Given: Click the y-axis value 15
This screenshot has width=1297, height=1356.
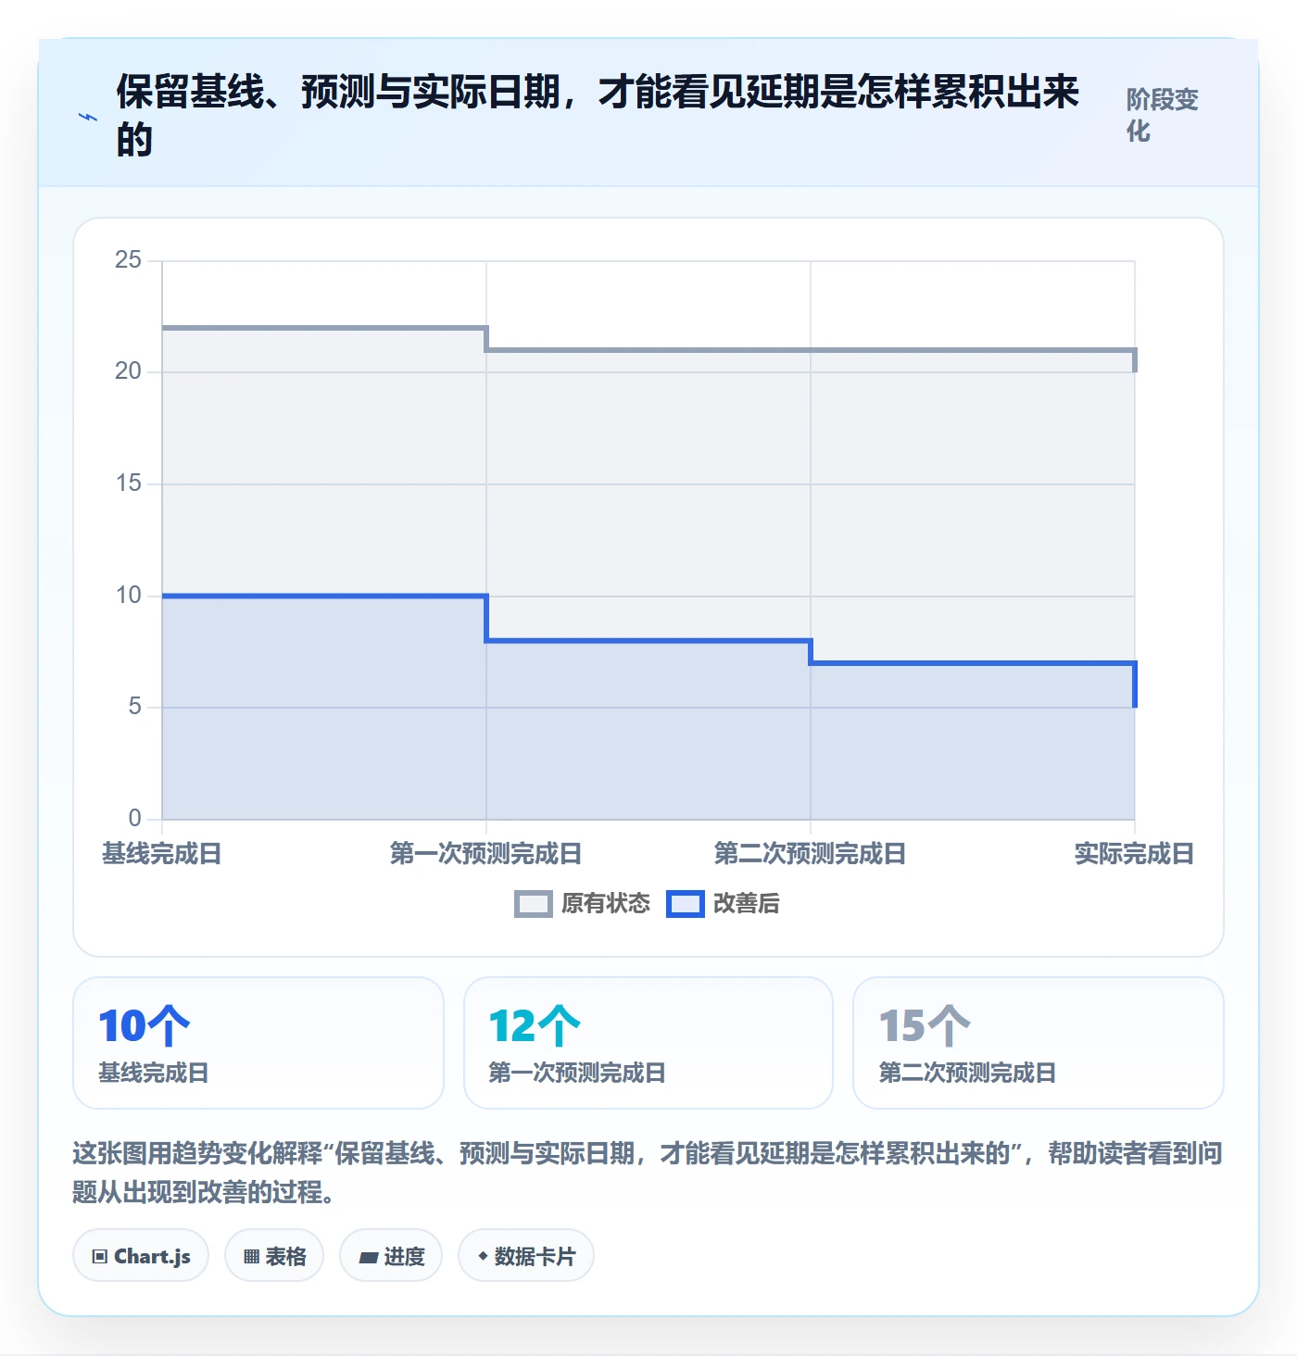Looking at the screenshot, I should 128,483.
